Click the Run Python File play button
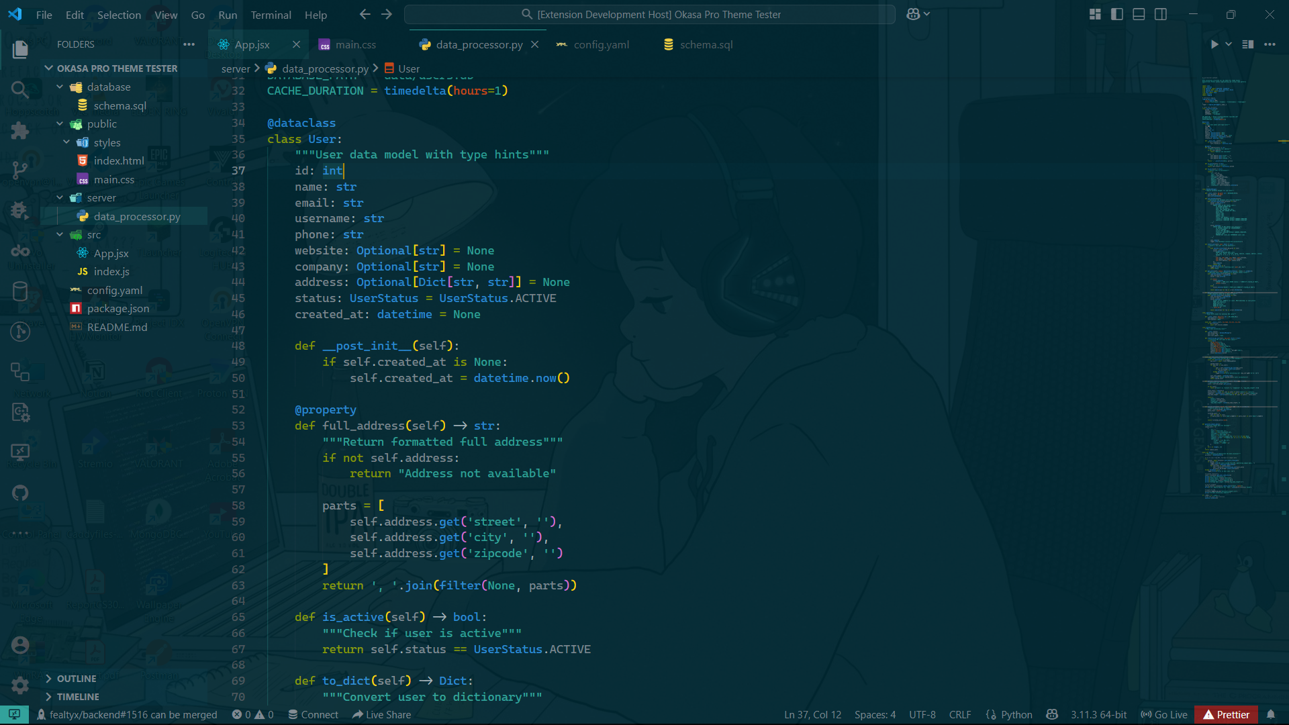The height and width of the screenshot is (725, 1289). click(1214, 44)
